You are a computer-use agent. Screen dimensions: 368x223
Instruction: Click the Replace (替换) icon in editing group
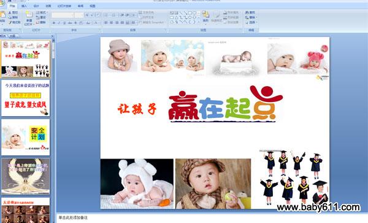(x=247, y=17)
